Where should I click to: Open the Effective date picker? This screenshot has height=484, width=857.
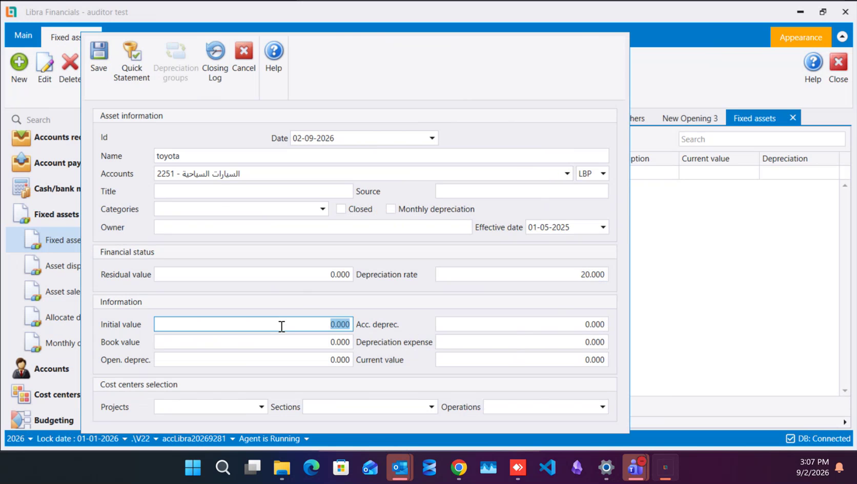tap(603, 227)
